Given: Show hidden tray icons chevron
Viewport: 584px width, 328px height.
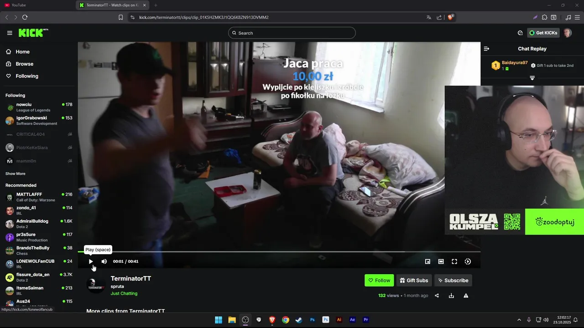Looking at the screenshot, I should click(x=519, y=320).
